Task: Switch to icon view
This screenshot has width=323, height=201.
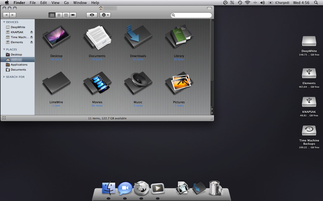Action: coord(52,15)
